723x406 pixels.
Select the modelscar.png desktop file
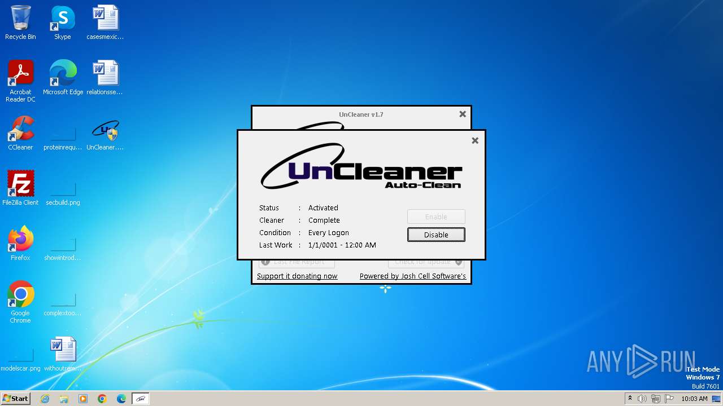click(20, 360)
